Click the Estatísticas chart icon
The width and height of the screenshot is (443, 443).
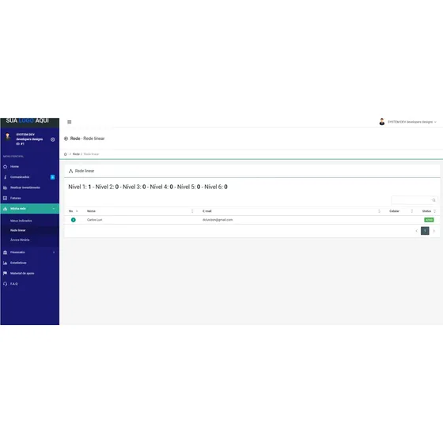click(5, 263)
